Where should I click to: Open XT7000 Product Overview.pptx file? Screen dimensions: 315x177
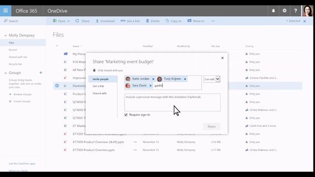(94, 150)
